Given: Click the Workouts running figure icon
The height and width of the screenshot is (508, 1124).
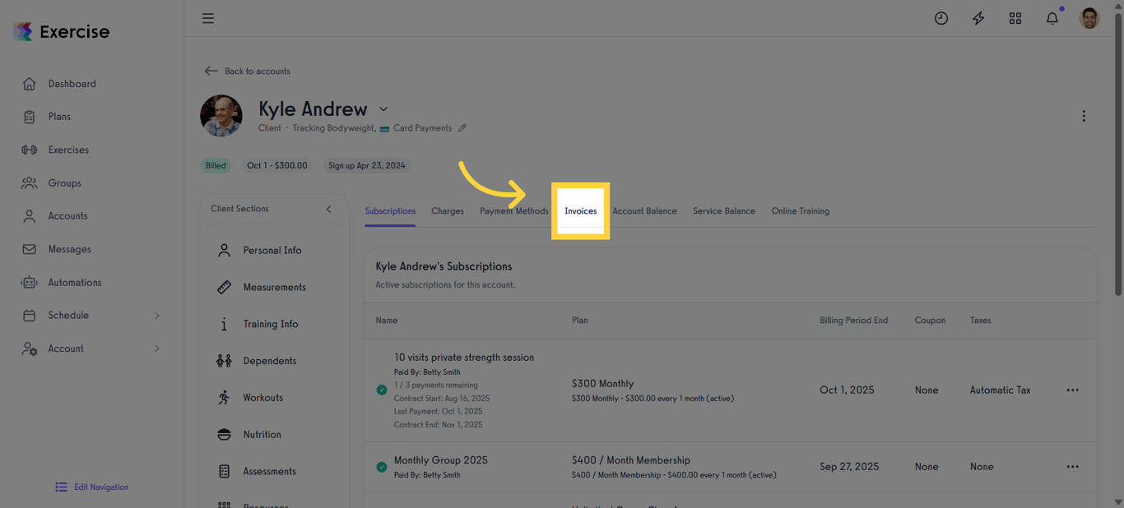Looking at the screenshot, I should [224, 398].
